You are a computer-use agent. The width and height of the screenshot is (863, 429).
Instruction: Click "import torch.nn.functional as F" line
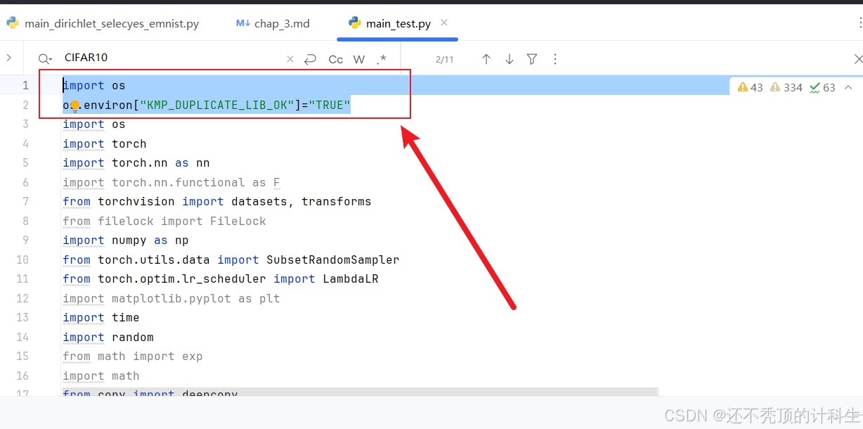tap(171, 182)
